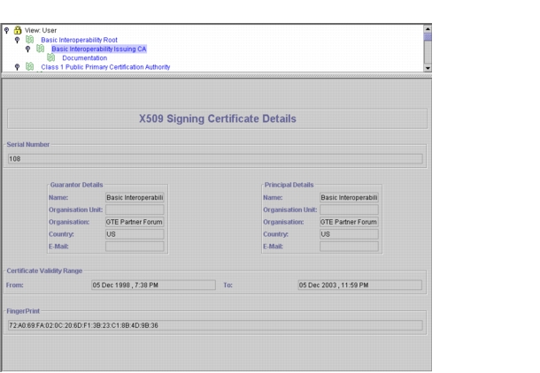Click the Principal Details group label
This screenshot has width=540, height=373.
click(x=289, y=185)
